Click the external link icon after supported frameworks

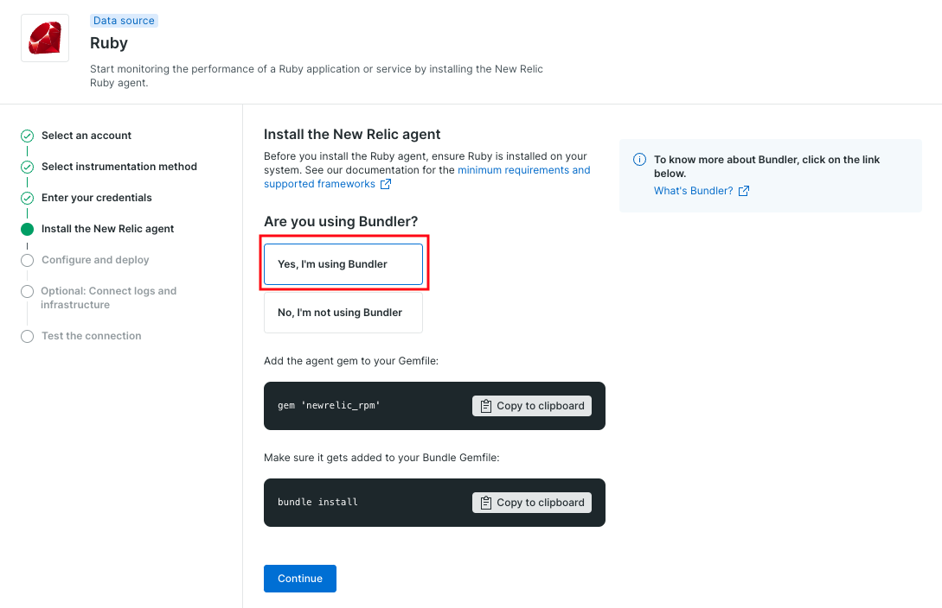point(386,184)
